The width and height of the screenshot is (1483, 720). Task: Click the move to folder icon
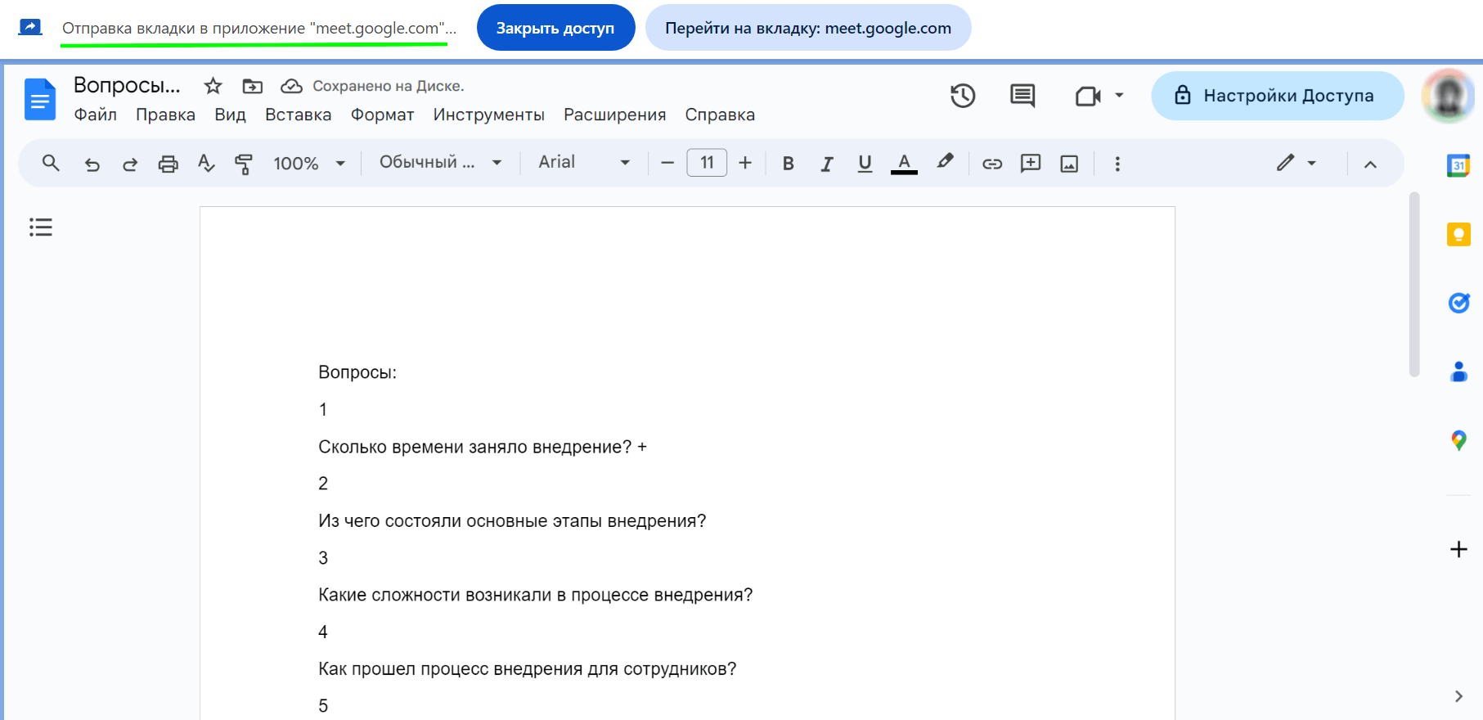click(x=253, y=86)
